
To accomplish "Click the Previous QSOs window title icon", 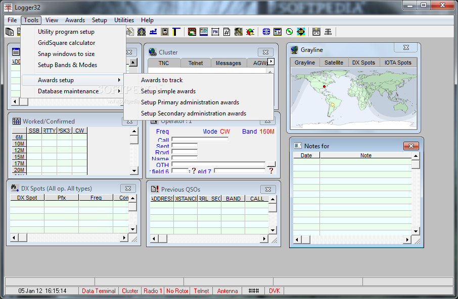I will coord(155,189).
